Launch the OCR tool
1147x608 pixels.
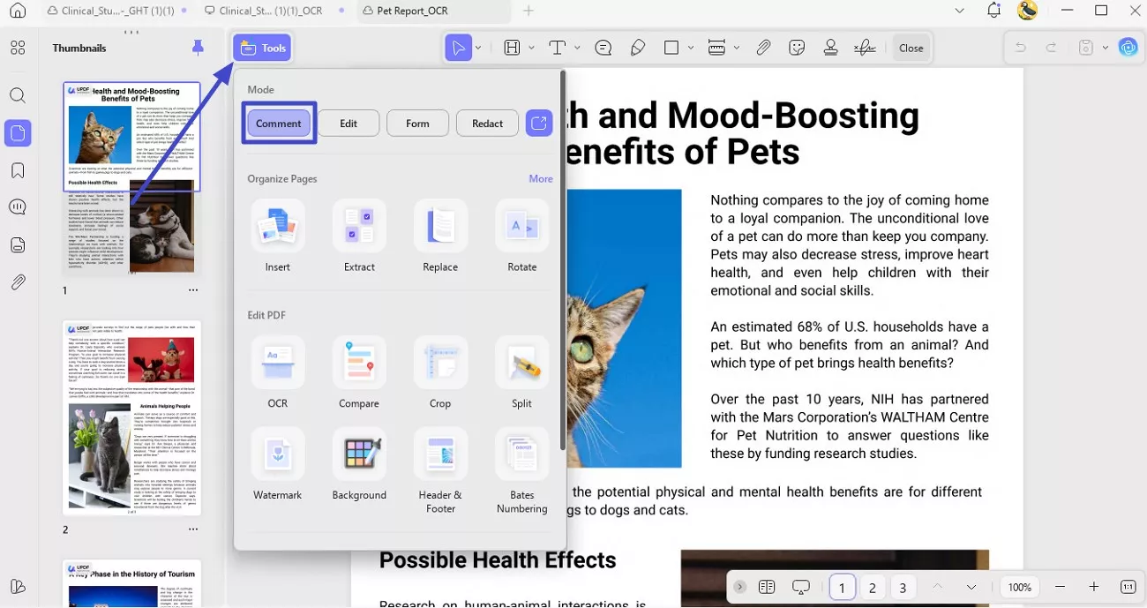[x=278, y=372]
